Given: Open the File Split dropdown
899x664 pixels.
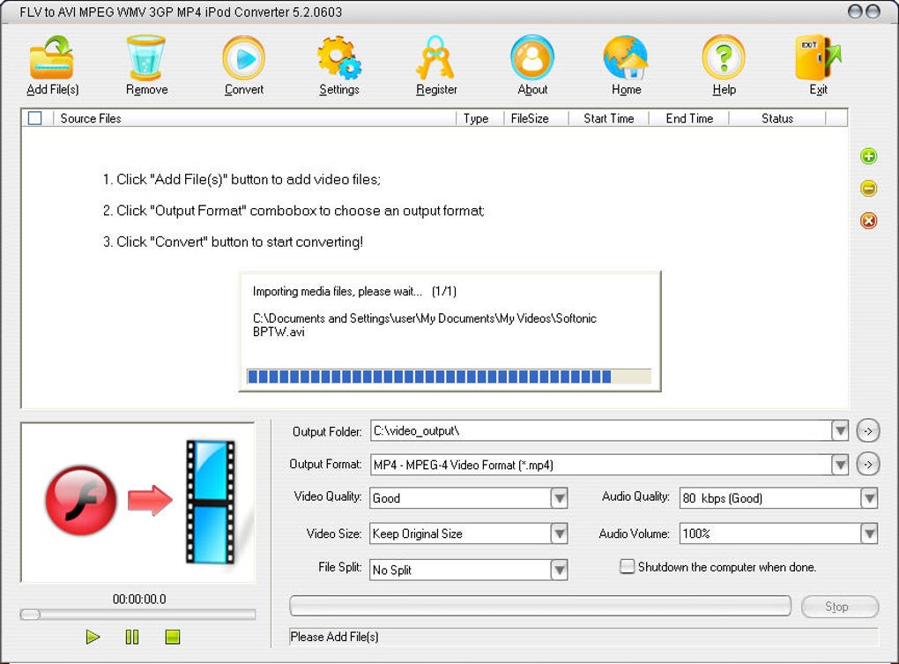Looking at the screenshot, I should [559, 570].
